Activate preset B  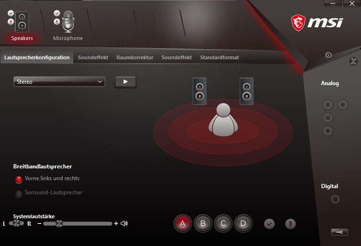(x=203, y=223)
